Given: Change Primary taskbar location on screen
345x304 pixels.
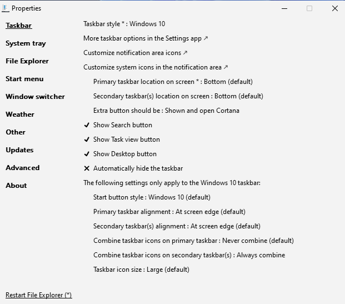Looking at the screenshot, I should pyautogui.click(x=173, y=82).
